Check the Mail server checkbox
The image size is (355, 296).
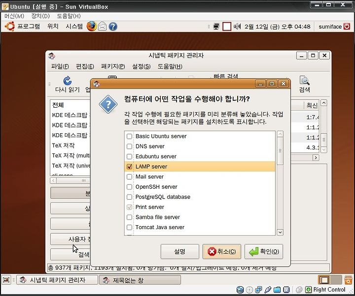[129, 177]
